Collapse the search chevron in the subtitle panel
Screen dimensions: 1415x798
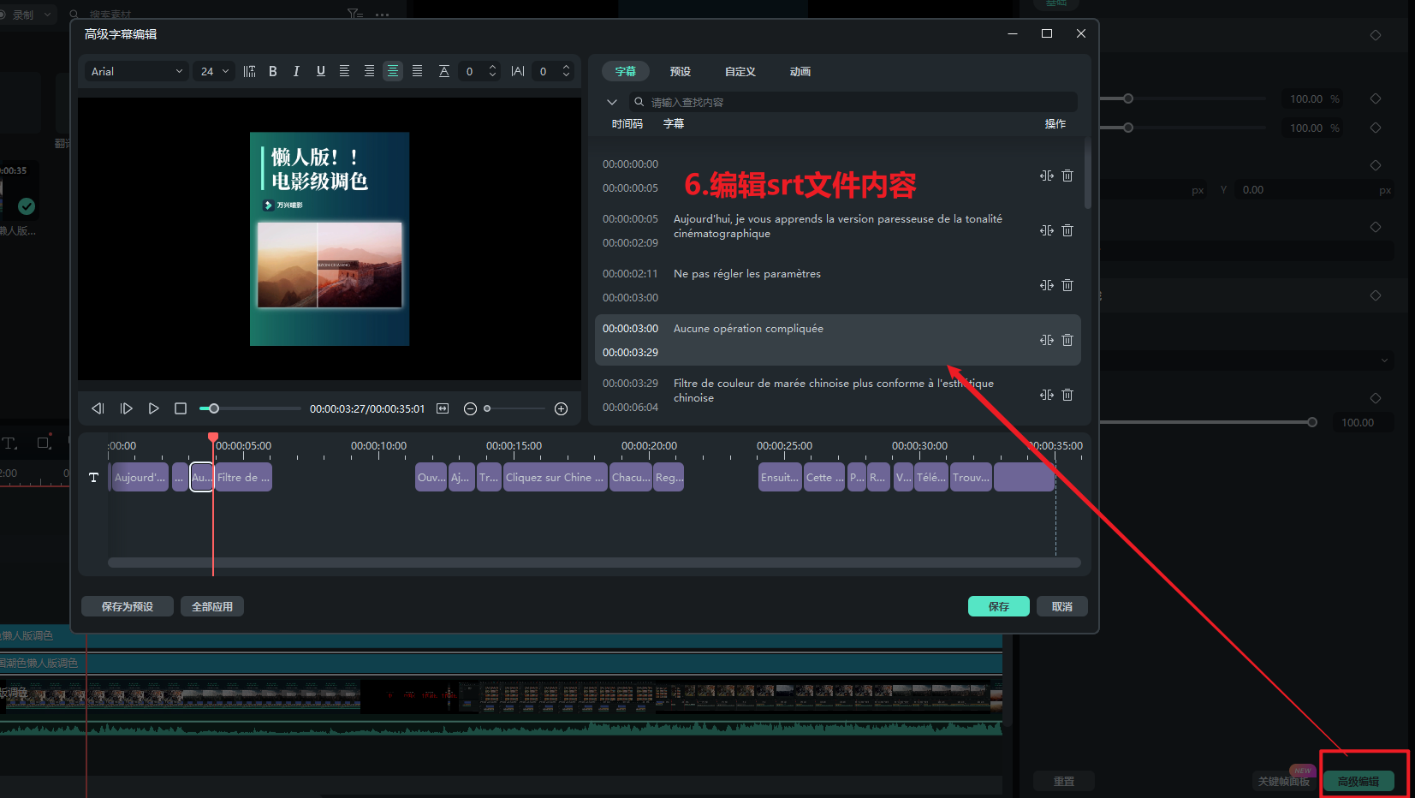point(612,102)
